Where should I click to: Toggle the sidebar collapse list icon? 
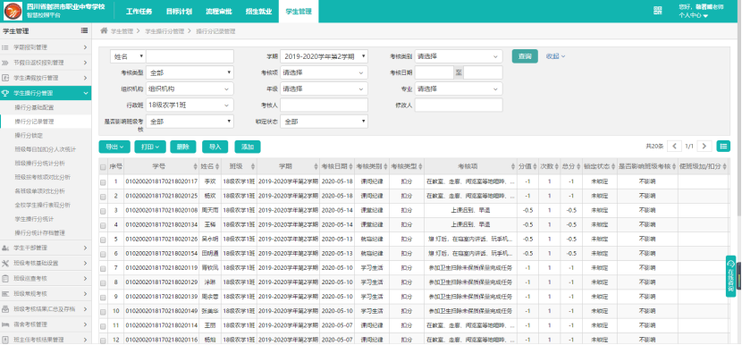(x=84, y=30)
